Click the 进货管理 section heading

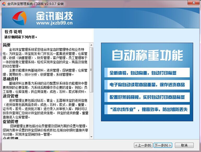point(10,96)
